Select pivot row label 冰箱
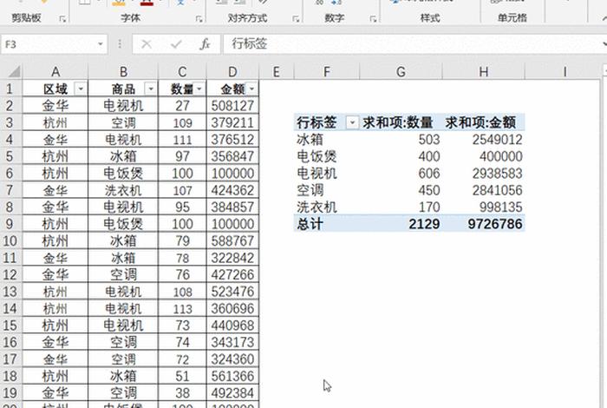The height and width of the screenshot is (408, 607). coord(327,140)
